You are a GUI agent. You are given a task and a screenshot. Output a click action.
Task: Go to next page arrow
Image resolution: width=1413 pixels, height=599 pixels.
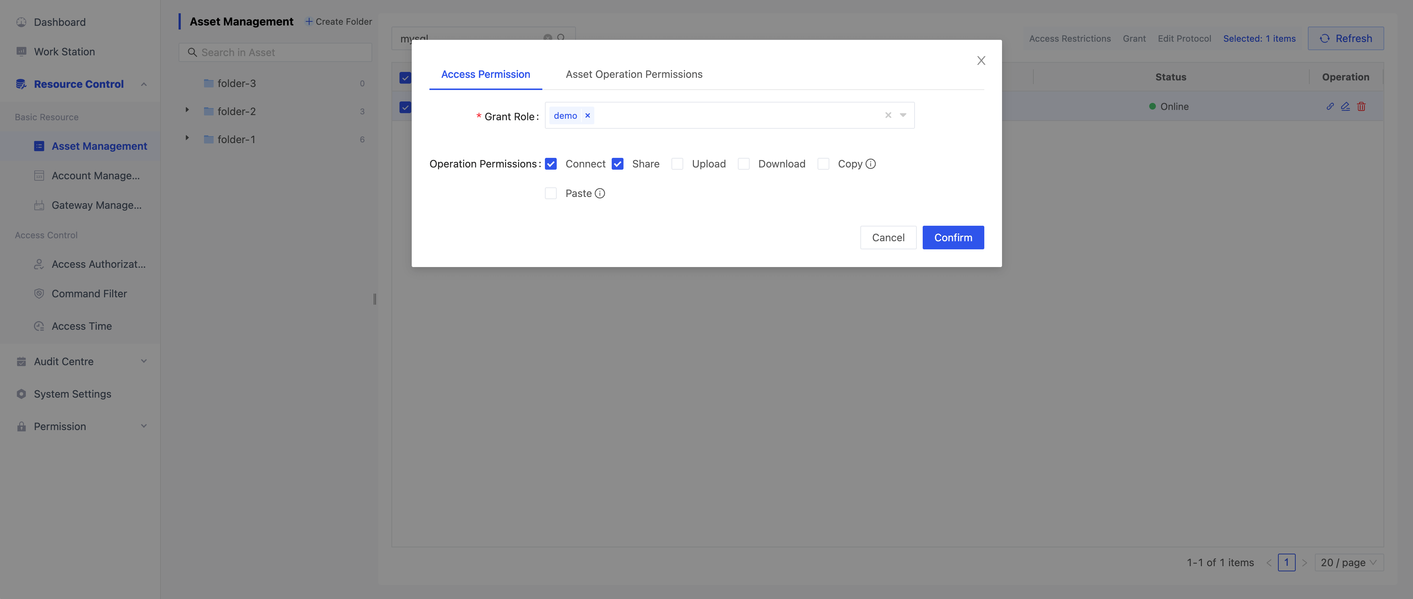pos(1305,563)
